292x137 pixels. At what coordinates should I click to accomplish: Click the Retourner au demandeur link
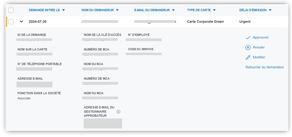(x=265, y=67)
